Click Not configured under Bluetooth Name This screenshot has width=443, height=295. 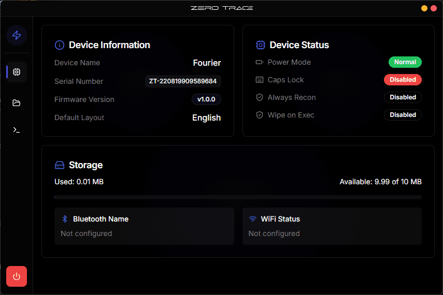point(86,233)
